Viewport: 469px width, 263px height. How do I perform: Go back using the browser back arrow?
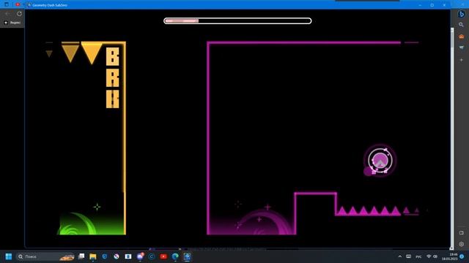(x=7, y=14)
